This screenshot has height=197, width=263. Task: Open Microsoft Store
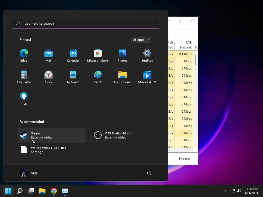98,56
